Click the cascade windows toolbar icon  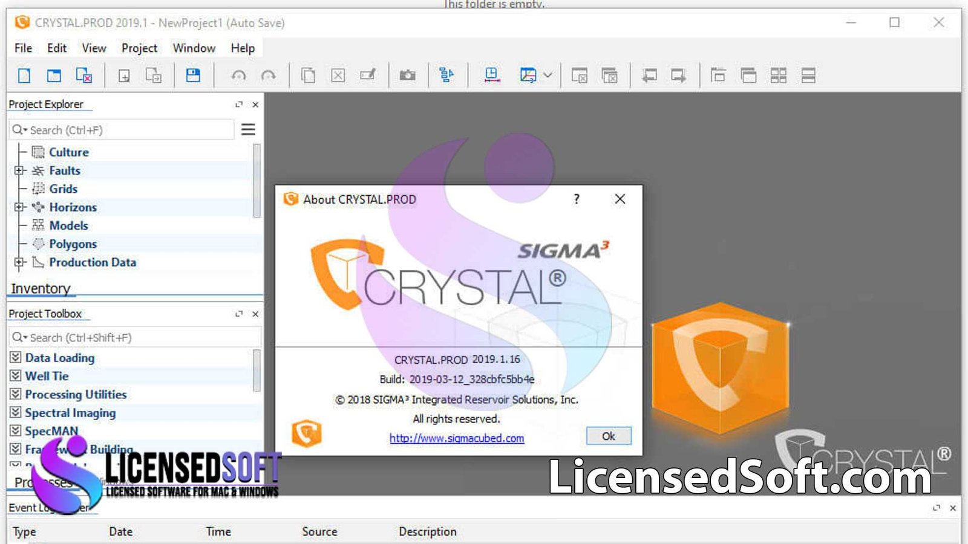pyautogui.click(x=718, y=76)
